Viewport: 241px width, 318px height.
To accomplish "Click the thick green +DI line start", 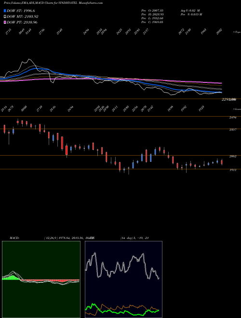I will point(86,308).
